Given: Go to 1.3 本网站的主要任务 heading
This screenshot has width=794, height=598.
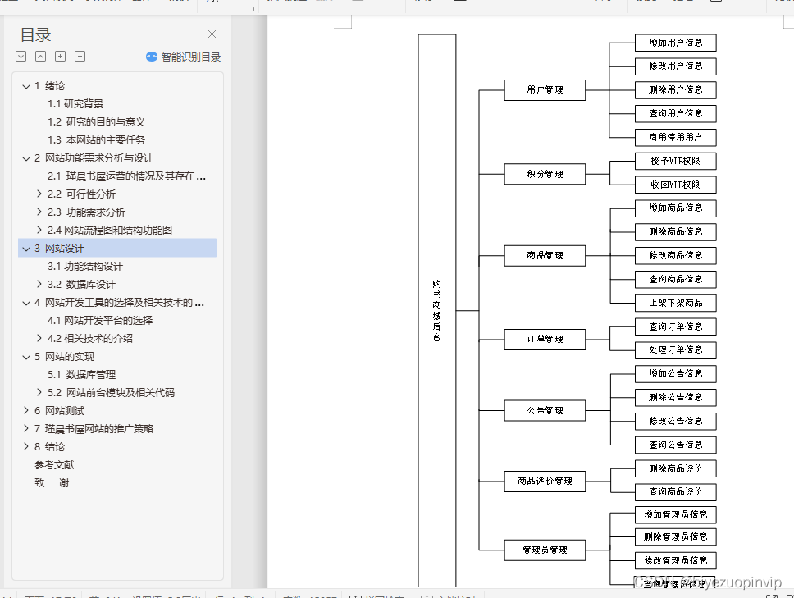Looking at the screenshot, I should 96,139.
